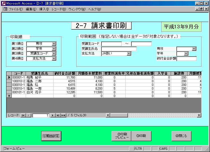210x152 pixels.
Task: Open the ヘルプ(H) menu
Action: coord(95,9)
